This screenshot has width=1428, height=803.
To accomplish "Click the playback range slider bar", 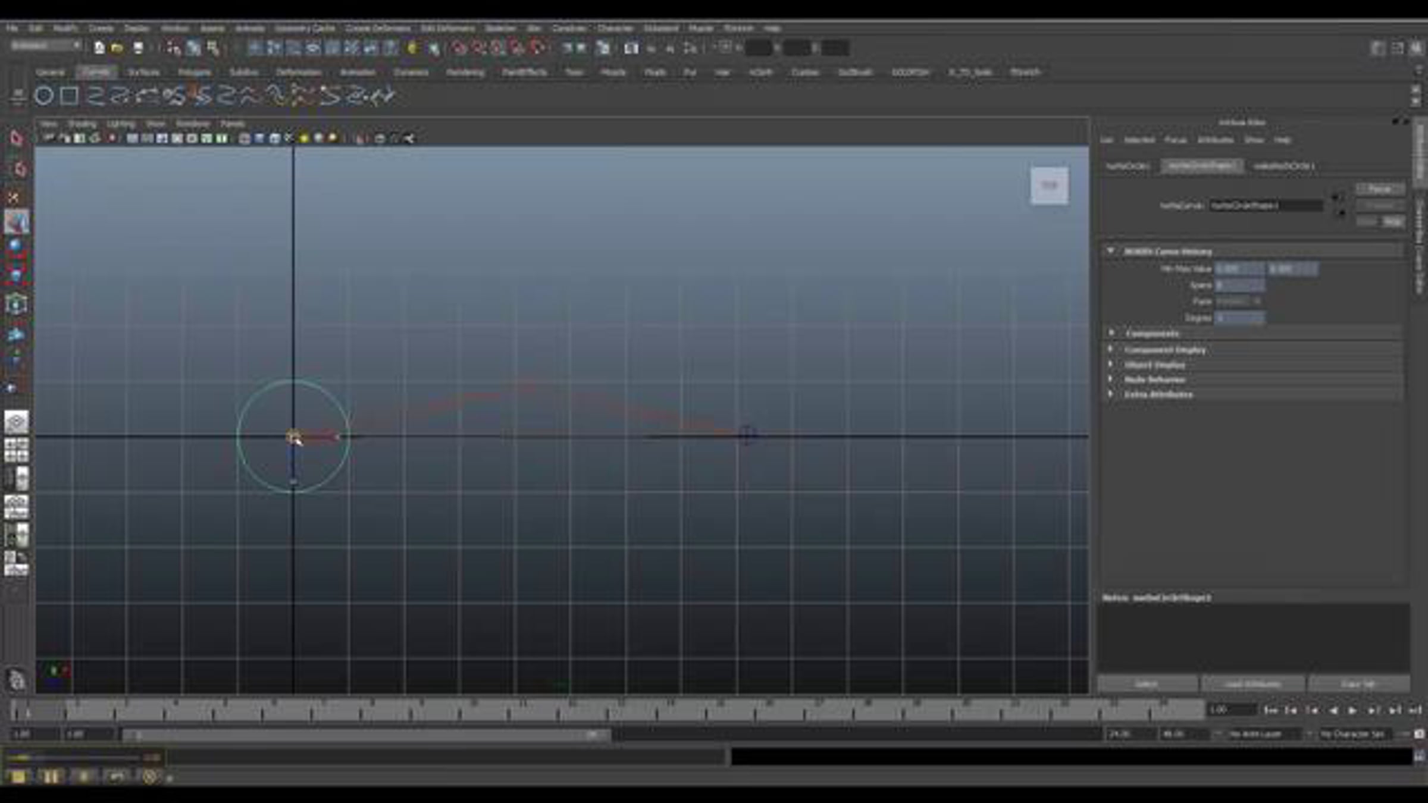I will click(367, 735).
